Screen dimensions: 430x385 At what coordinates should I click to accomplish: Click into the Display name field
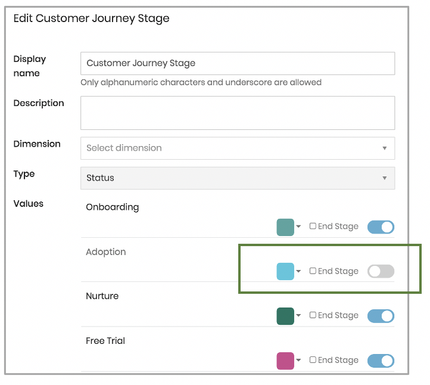coord(238,63)
